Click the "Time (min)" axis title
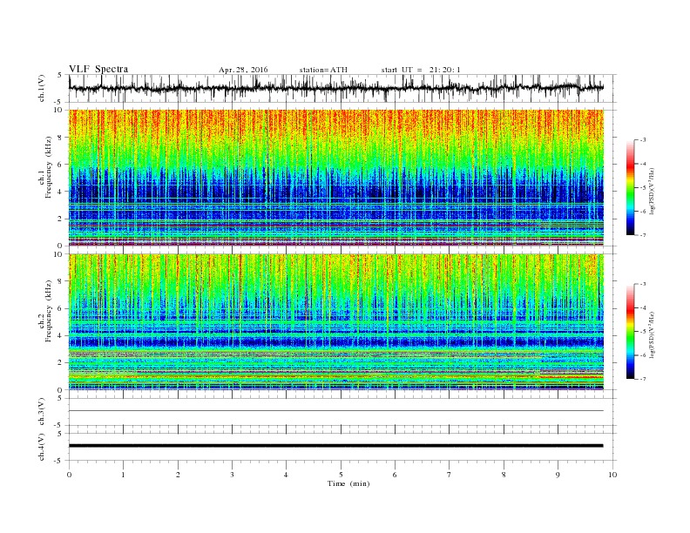Screen dimensions: 690x533 (348, 483)
